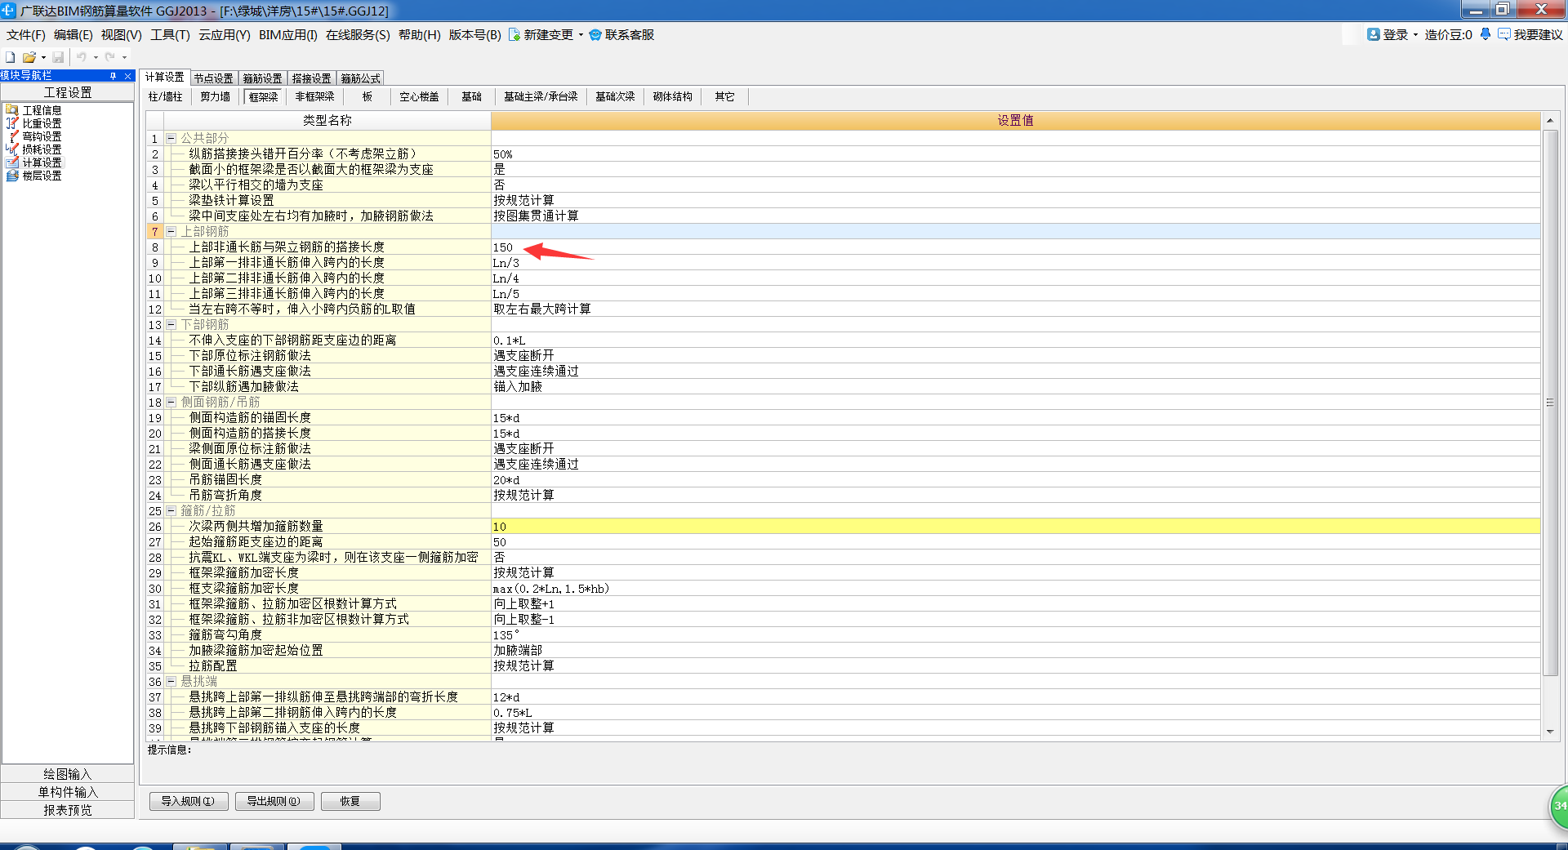Switch to the 搭接设置 tab
Viewport: 1568px width, 850px height.
click(312, 78)
